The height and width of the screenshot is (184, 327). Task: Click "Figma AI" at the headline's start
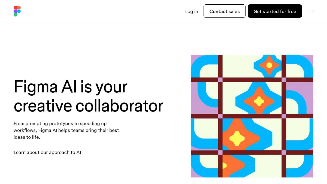click(45, 87)
